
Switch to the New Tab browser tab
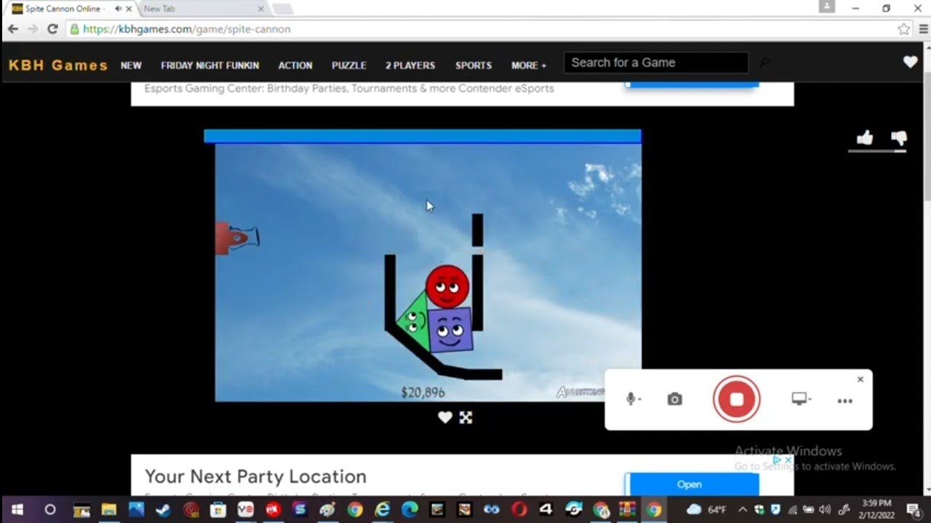point(204,9)
